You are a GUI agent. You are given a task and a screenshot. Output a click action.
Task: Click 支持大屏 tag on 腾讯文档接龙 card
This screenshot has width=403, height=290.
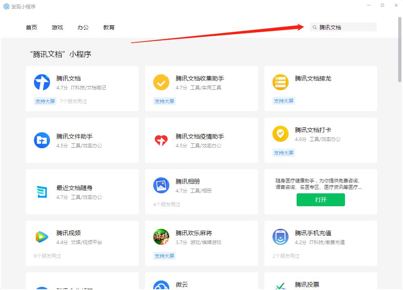point(284,101)
